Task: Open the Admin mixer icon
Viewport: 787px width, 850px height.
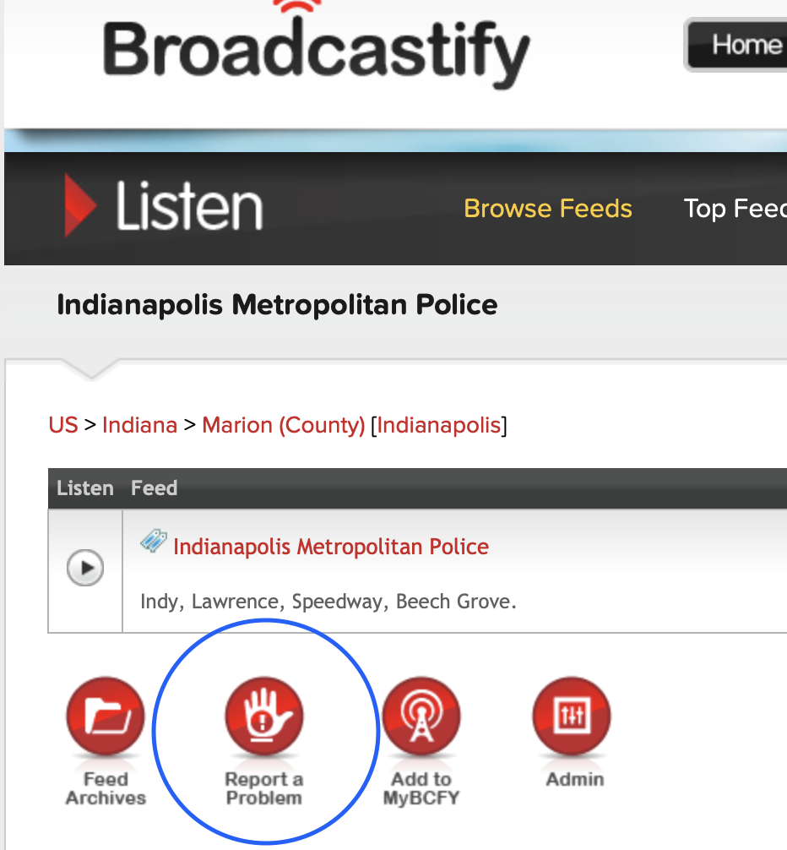Action: [575, 718]
